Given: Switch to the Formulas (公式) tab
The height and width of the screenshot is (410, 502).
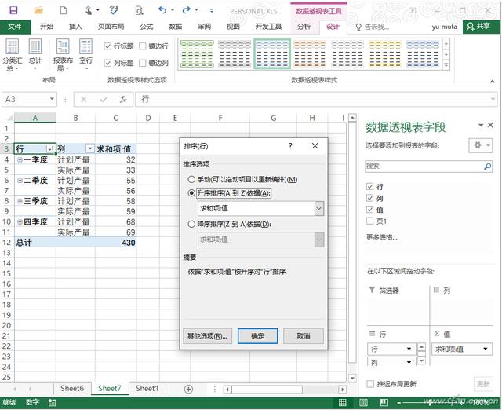Looking at the screenshot, I should 147,27.
